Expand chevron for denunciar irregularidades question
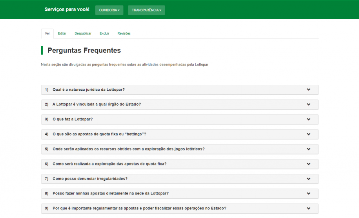 [x=308, y=179]
